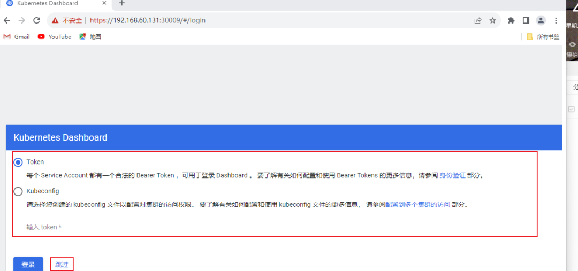The width and height of the screenshot is (578, 271).
Task: Bookmark this page with the star icon
Action: pos(492,21)
